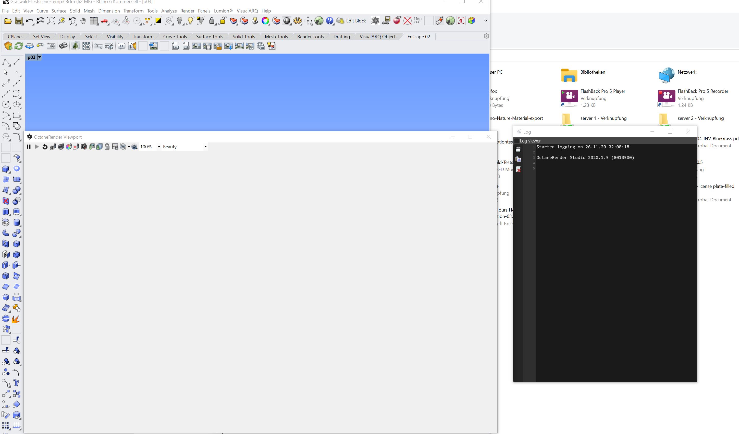The height and width of the screenshot is (434, 739).
Task: Open the Render menu
Action: point(187,11)
